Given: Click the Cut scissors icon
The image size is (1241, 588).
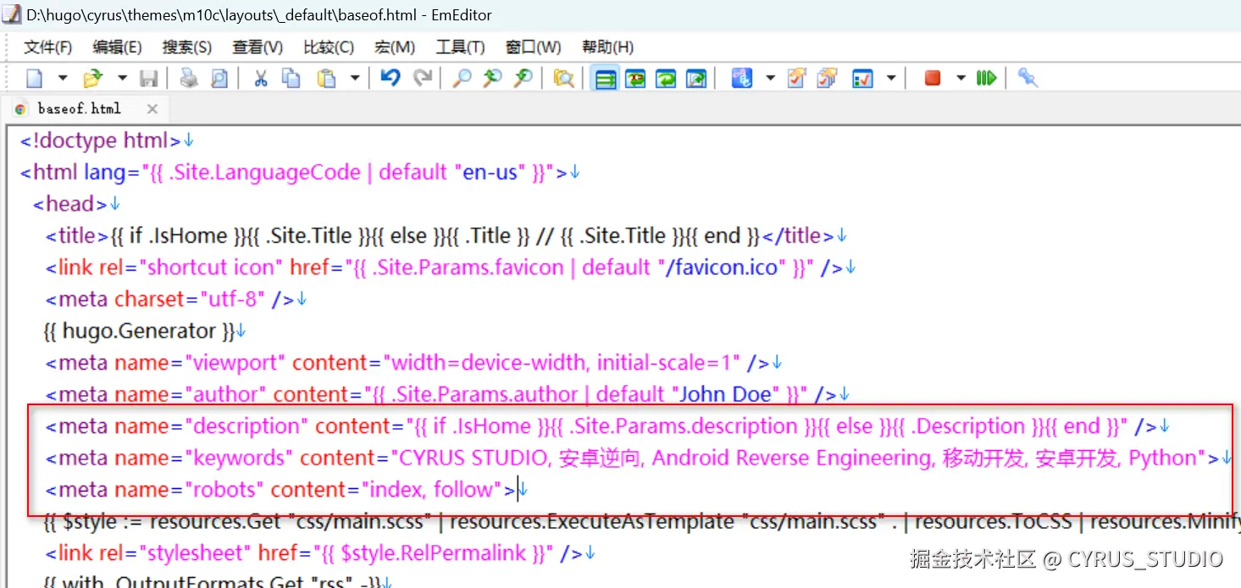Looking at the screenshot, I should (261, 79).
